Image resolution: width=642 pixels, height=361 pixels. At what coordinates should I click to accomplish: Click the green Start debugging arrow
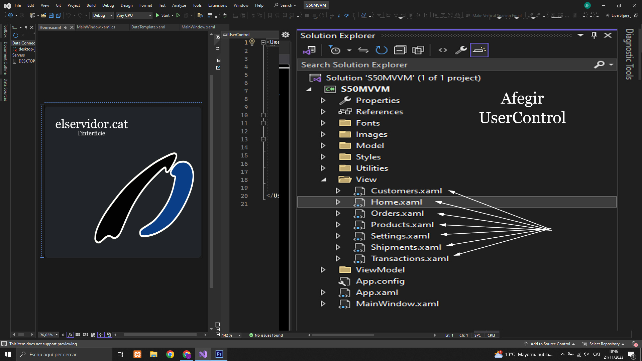point(157,15)
